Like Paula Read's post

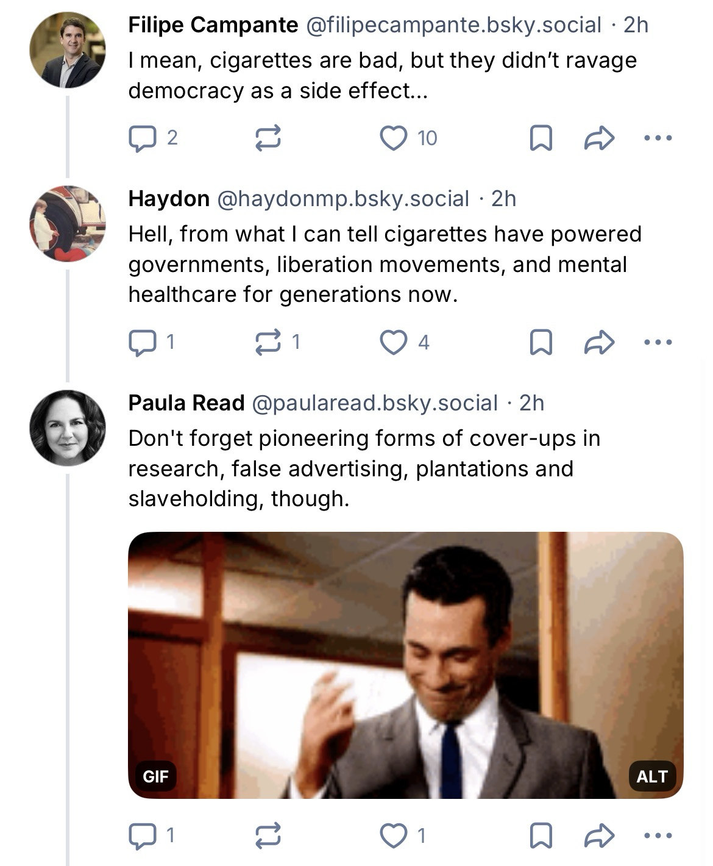click(393, 836)
